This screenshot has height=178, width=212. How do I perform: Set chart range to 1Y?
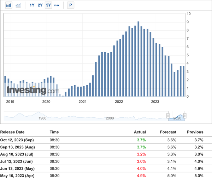pos(32,5)
